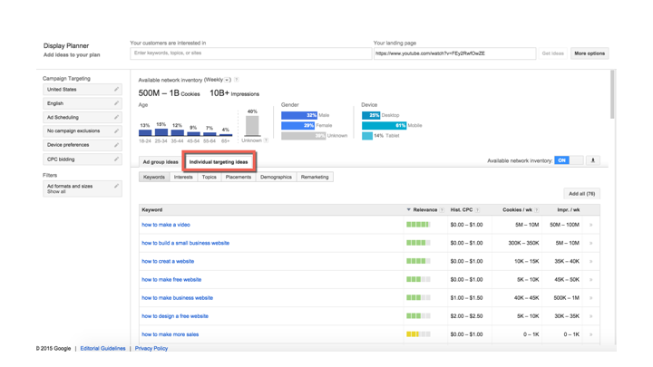This screenshot has width=653, height=367.
Task: Click '$2.00 – $2.50' CPC value
Action: pyautogui.click(x=466, y=316)
